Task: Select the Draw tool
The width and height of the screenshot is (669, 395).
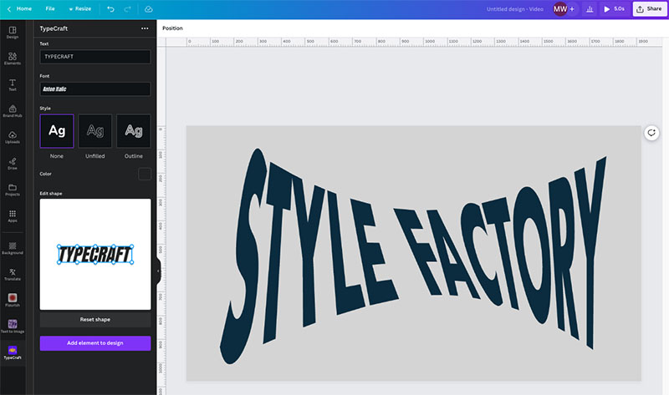Action: pos(13,164)
